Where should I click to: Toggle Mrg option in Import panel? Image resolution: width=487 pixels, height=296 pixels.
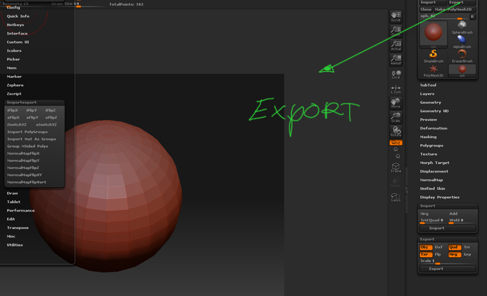pos(424,213)
